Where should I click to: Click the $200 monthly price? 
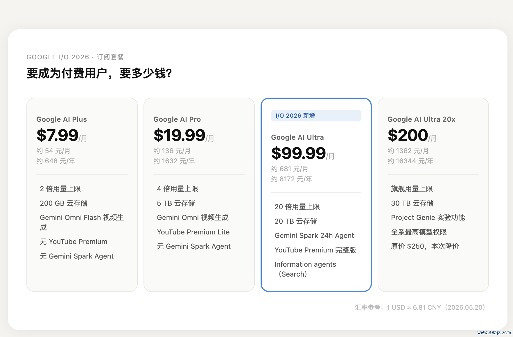[x=412, y=135]
